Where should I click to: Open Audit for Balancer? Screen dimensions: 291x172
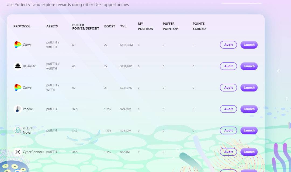click(x=228, y=66)
